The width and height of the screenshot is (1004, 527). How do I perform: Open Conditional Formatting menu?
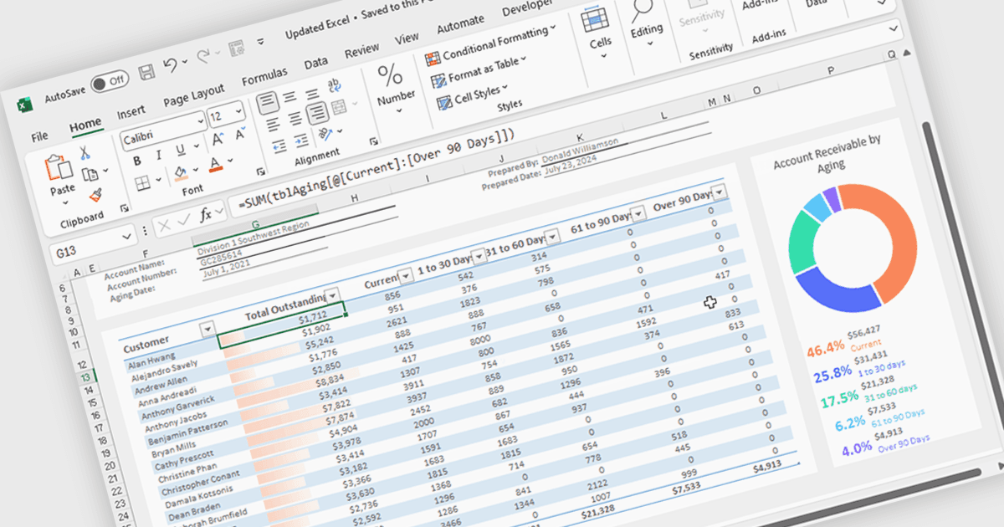pos(490,45)
